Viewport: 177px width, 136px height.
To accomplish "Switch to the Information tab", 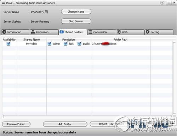I will tap(16, 32).
